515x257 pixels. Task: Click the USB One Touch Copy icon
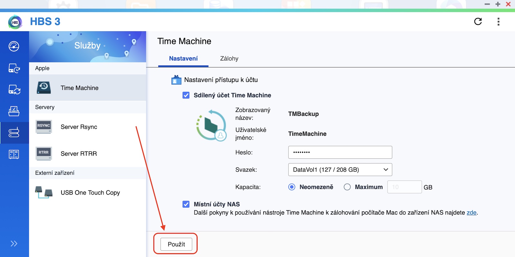pos(44,192)
